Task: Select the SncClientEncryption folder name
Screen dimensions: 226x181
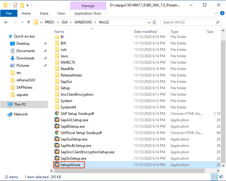Action: click(x=77, y=94)
